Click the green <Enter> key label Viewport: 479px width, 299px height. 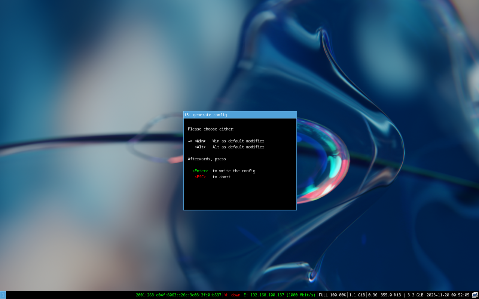pyautogui.click(x=200, y=171)
